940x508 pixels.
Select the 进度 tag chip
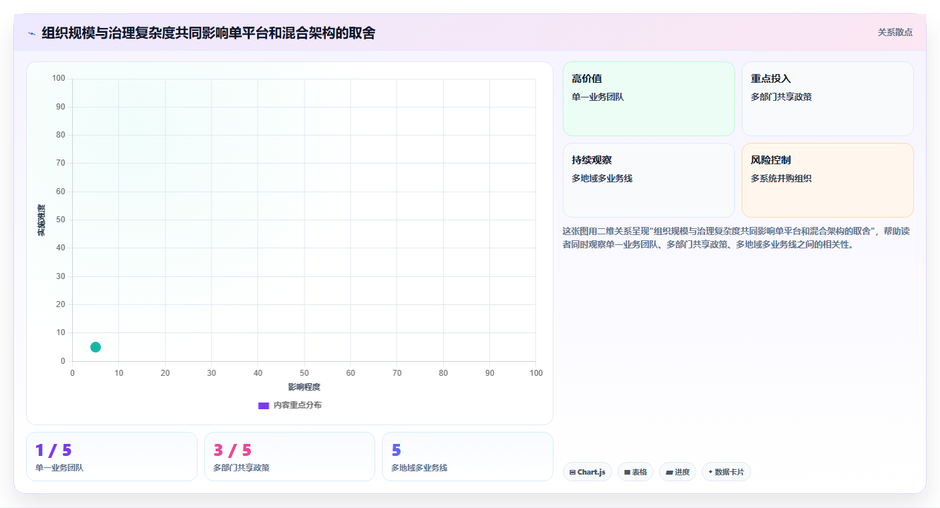click(678, 472)
